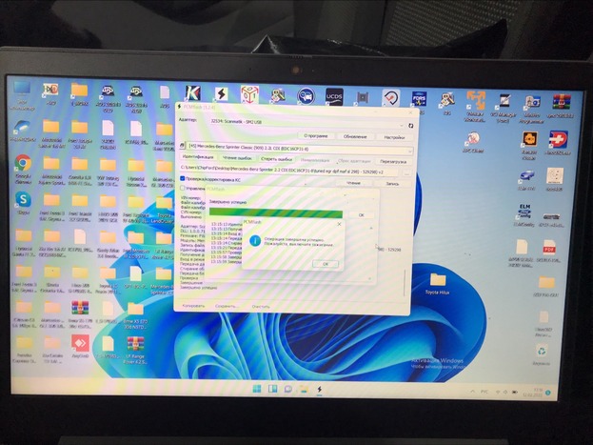Click the PCMflash icon in taskbar
The height and width of the screenshot is (445, 593).
[x=320, y=391]
